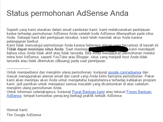Click the text Untuk memperbarui dan mengirim ulang
The height and width of the screenshot is (122, 163).
pyautogui.click(x=39, y=72)
